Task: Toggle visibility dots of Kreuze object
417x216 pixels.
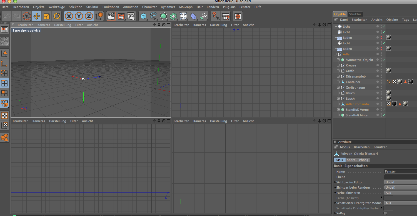Action: pos(381,65)
